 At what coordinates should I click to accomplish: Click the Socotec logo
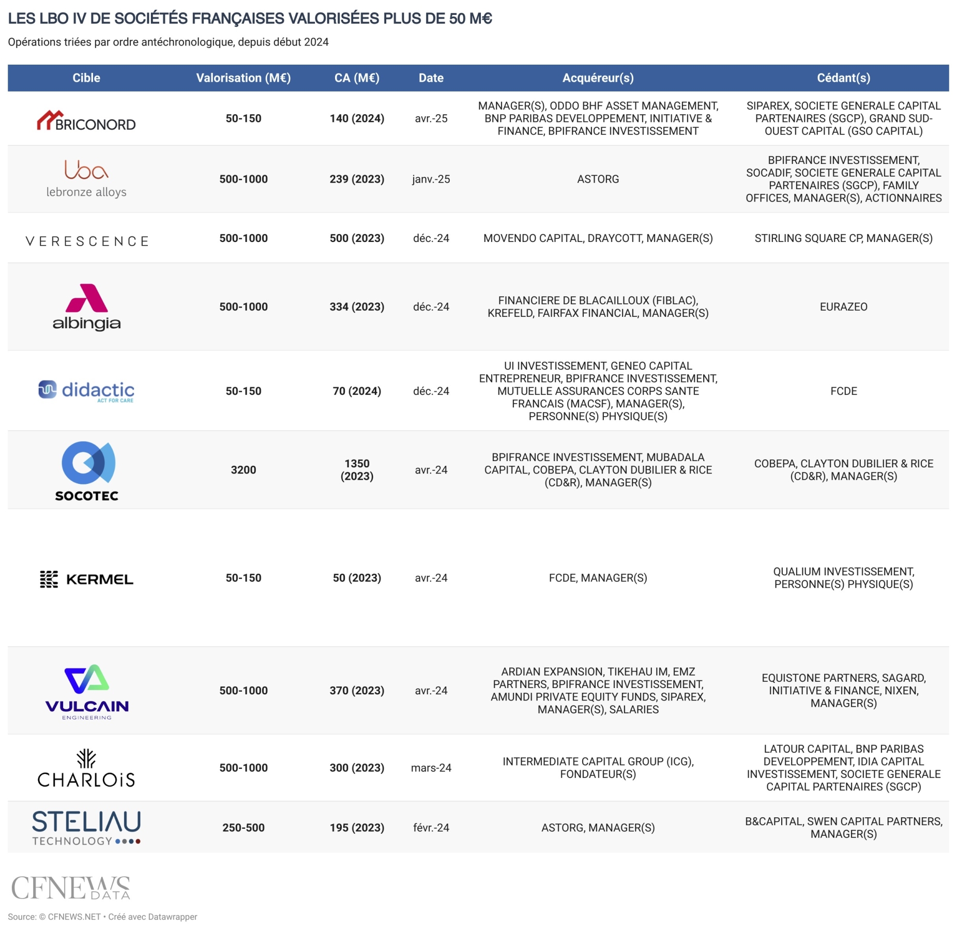[x=87, y=470]
